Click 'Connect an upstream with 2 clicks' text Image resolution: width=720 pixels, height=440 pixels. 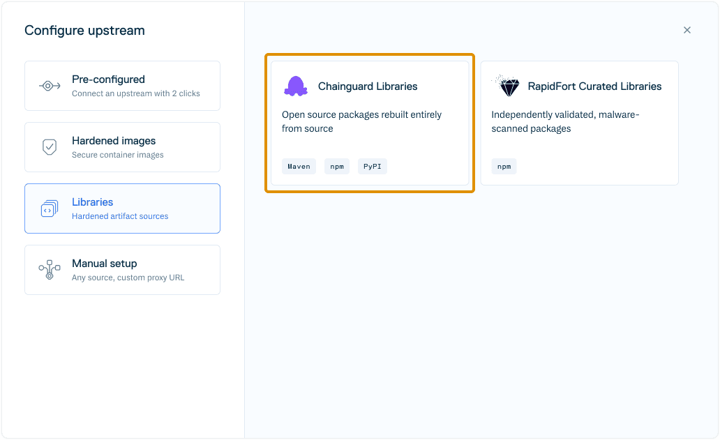click(136, 93)
